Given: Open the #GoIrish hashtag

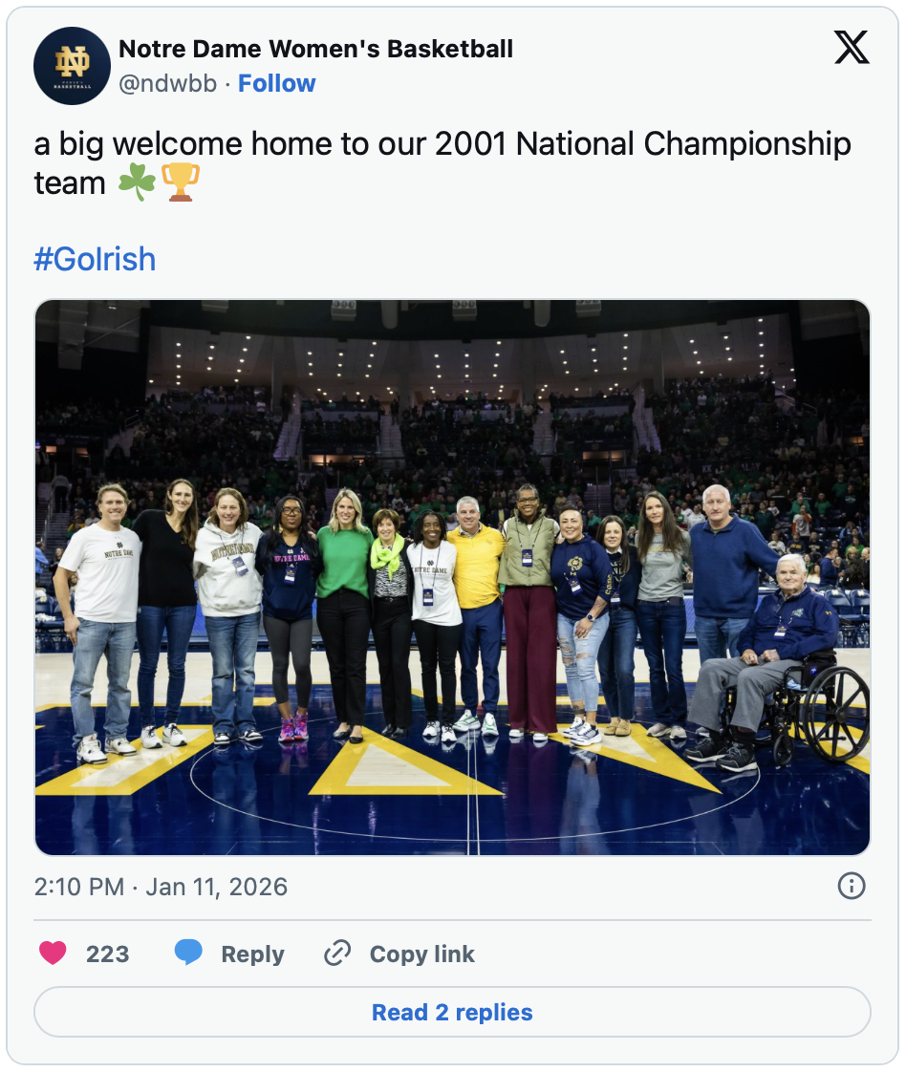Looking at the screenshot, I should click(x=95, y=259).
